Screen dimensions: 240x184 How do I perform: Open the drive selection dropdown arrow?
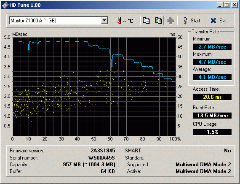(x=104, y=20)
